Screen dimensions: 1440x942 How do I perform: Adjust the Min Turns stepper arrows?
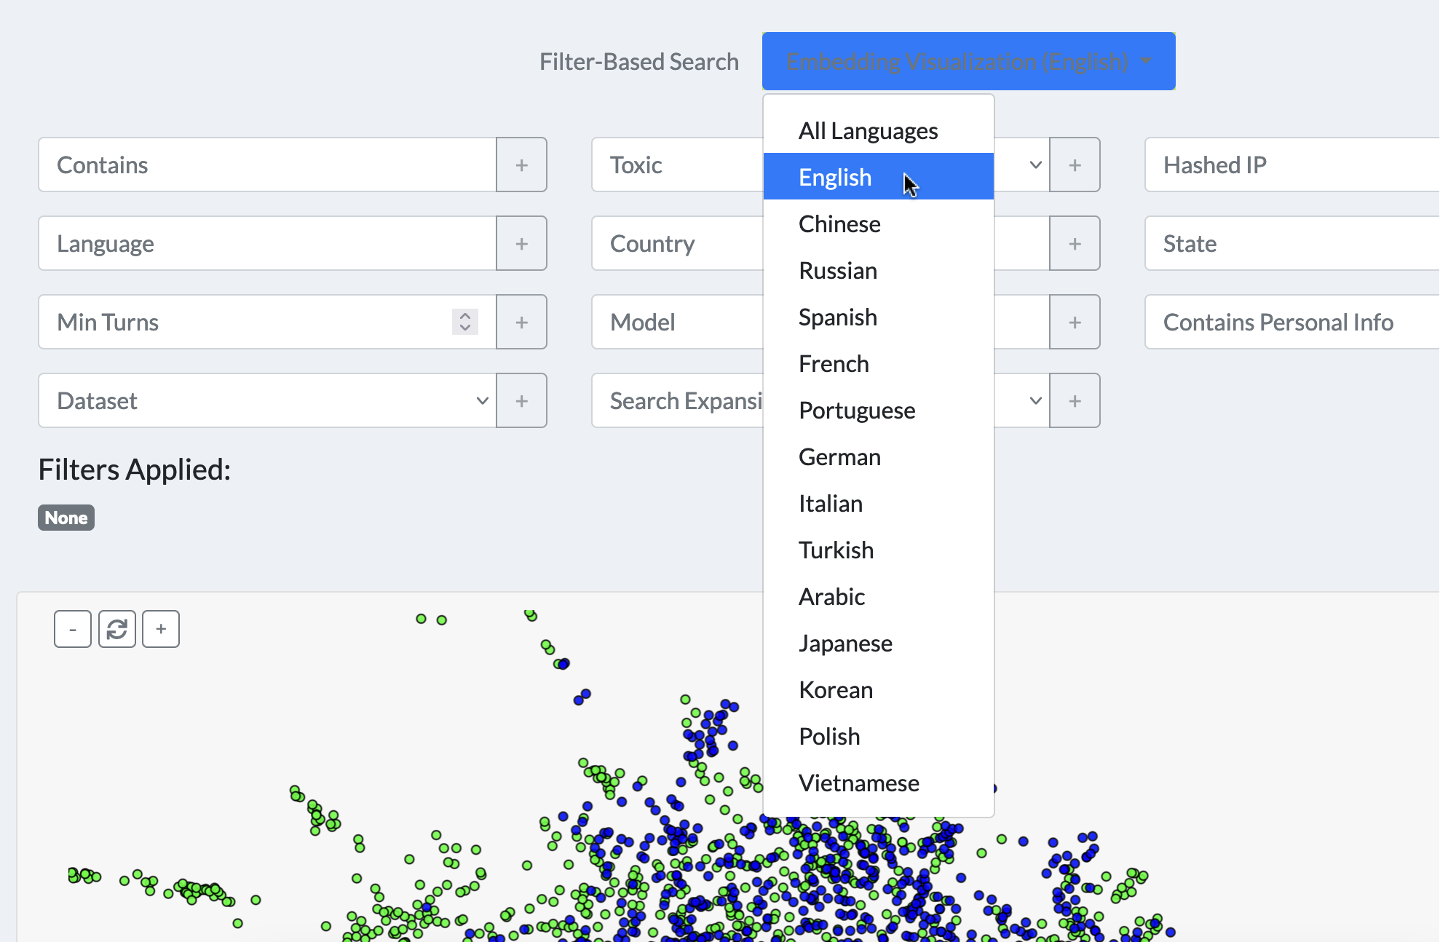click(464, 322)
